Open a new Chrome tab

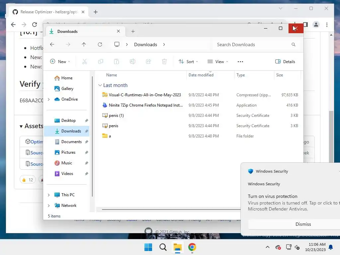96,12
